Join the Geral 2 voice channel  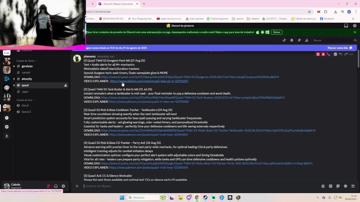point(42,112)
